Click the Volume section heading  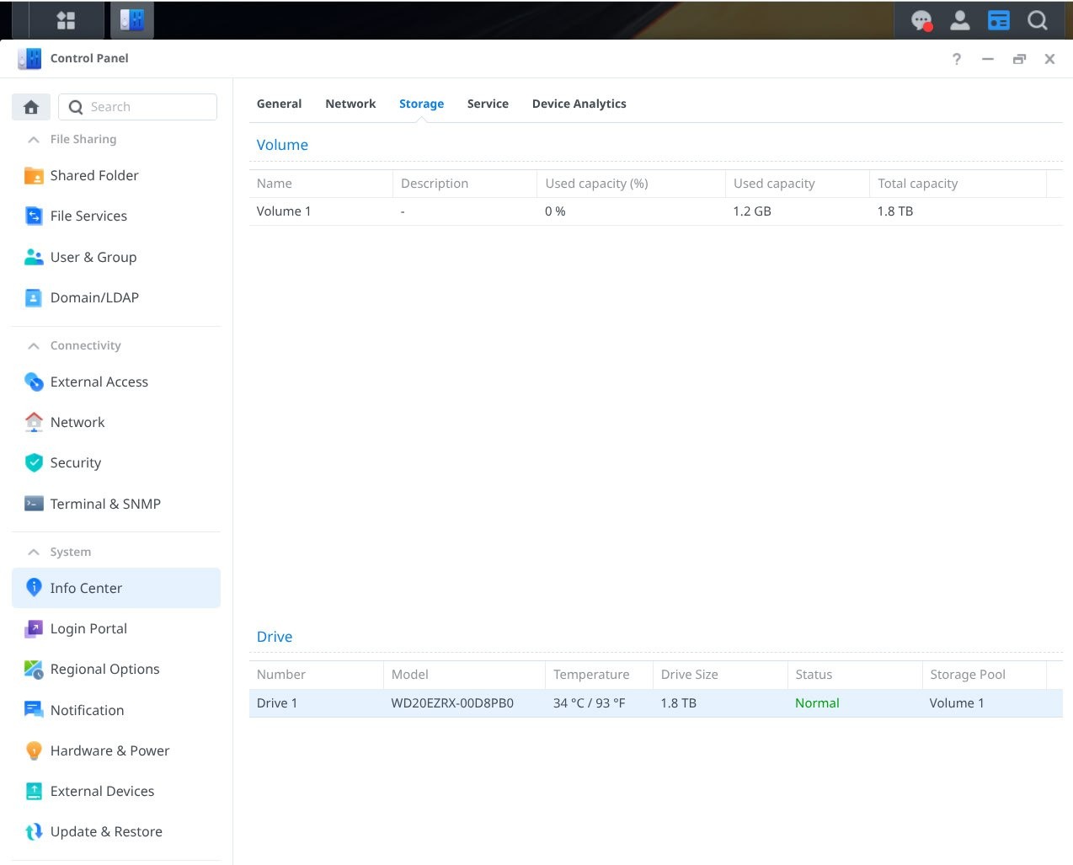pyautogui.click(x=282, y=145)
